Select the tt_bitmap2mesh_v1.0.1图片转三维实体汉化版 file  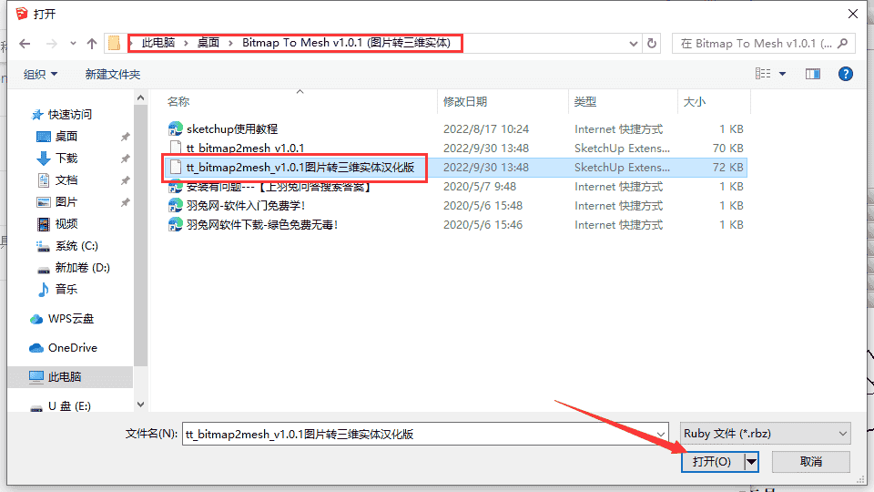(x=300, y=168)
